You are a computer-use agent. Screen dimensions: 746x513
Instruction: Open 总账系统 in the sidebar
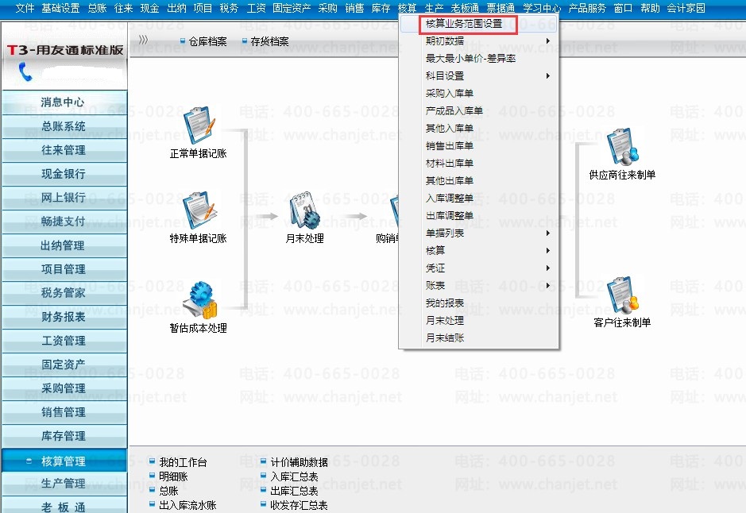click(64, 126)
